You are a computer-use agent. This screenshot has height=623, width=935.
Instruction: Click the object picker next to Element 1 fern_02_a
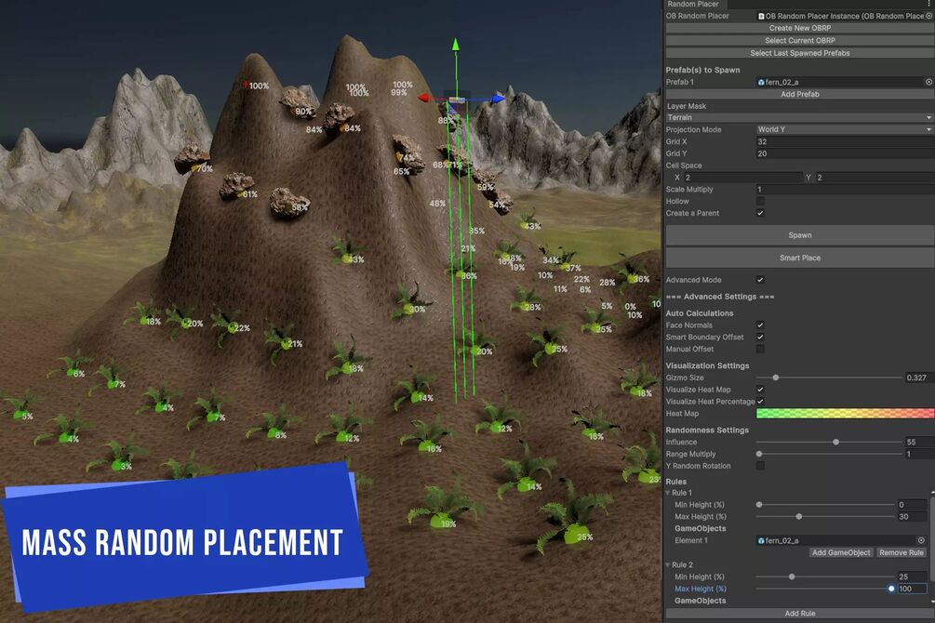(x=921, y=540)
